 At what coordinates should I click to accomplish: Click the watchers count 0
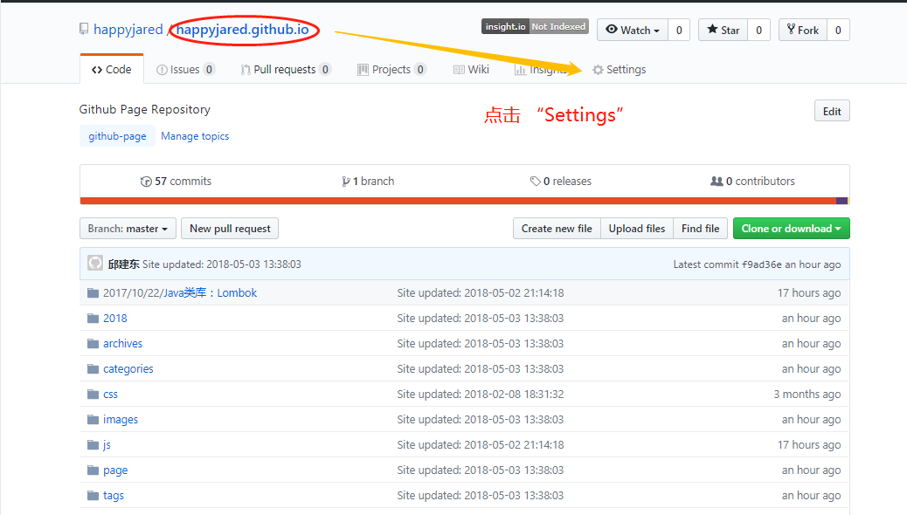coord(679,30)
